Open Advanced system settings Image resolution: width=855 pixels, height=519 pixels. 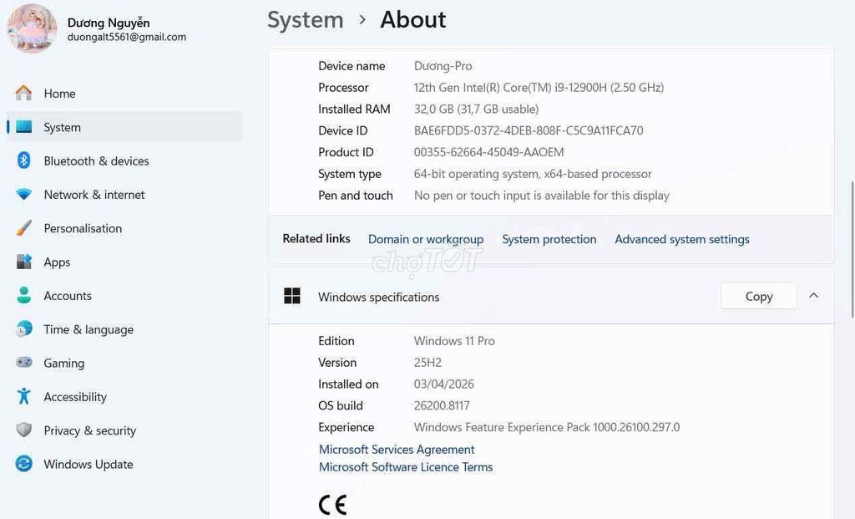tap(681, 239)
